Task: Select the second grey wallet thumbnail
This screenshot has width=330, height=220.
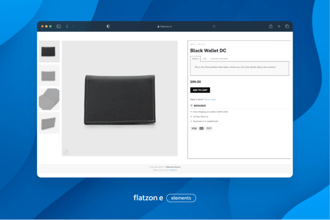Action: tap(49, 76)
